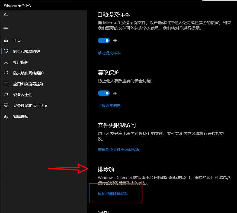Open the hamburger navigation menu

click(x=6, y=27)
